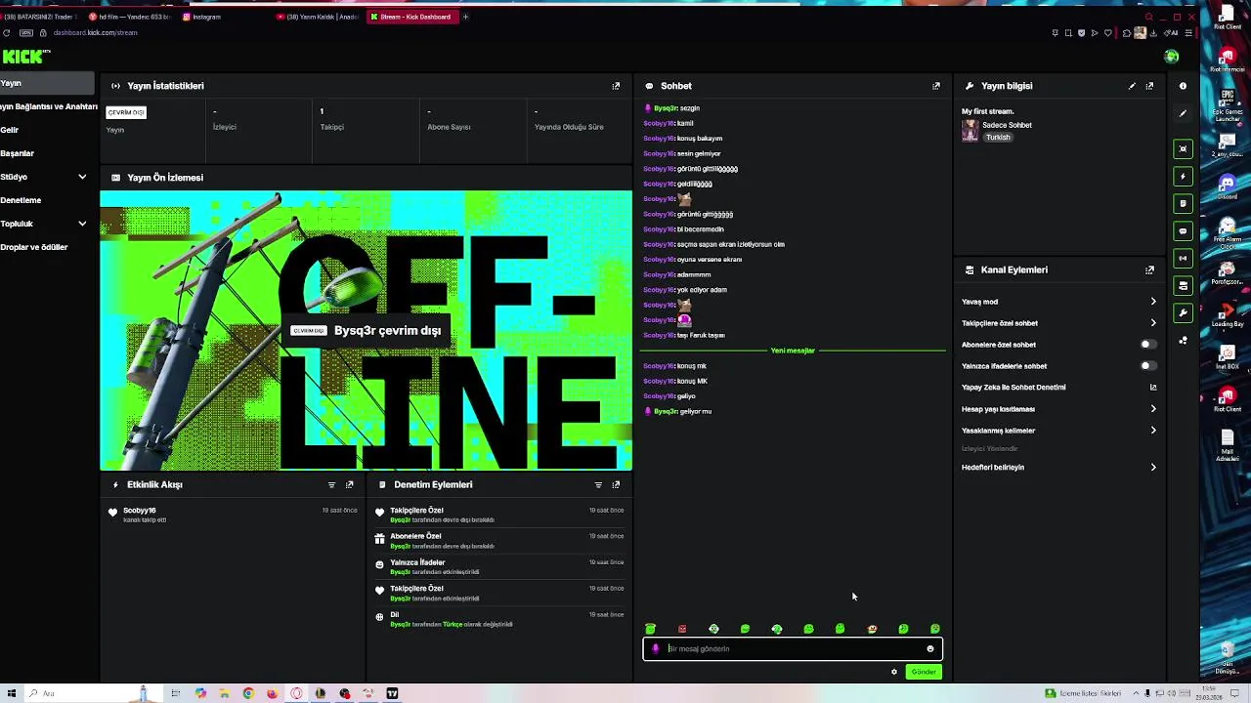Open Yayın Bağlantısı ve Anahtarı page
Screen dimensions: 1251x703
(49, 106)
